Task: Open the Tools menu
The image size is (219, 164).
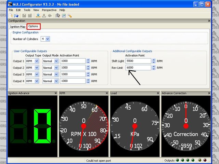Action: click(27, 10)
